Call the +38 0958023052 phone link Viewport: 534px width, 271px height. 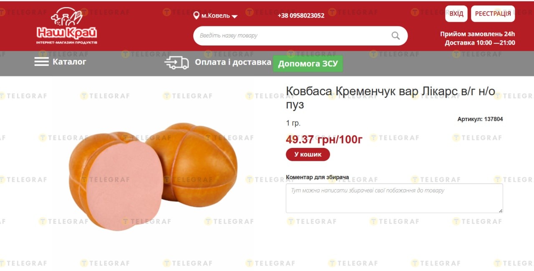pyautogui.click(x=301, y=15)
